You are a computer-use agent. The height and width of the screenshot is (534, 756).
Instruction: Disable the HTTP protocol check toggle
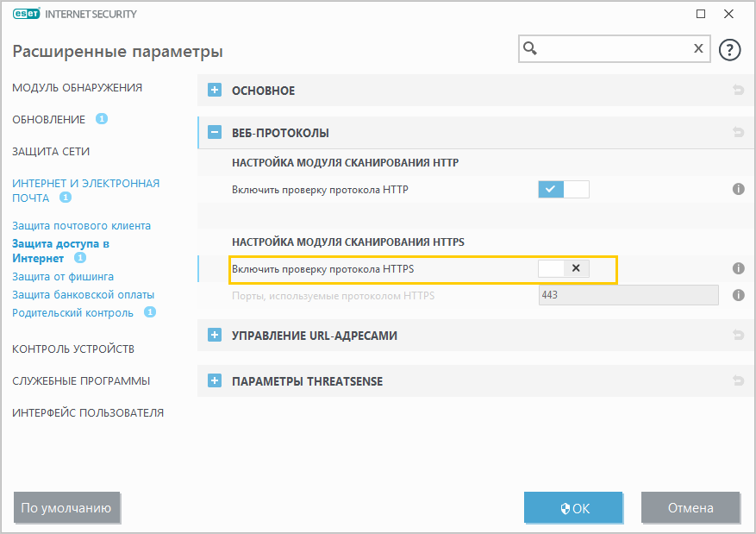564,189
